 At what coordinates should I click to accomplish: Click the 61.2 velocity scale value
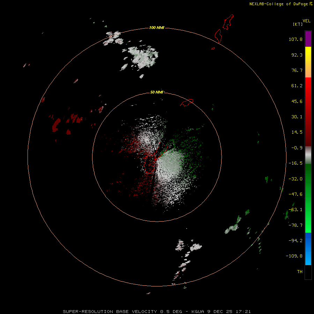297,86
